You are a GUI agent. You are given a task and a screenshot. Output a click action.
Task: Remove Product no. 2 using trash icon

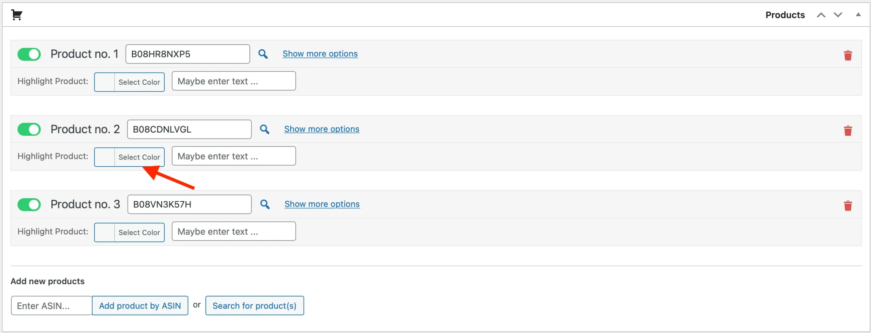point(848,131)
